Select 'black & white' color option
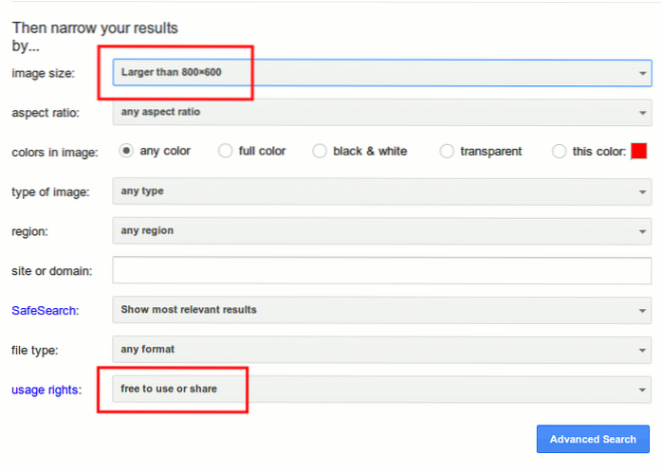This screenshot has height=472, width=662. click(x=320, y=151)
